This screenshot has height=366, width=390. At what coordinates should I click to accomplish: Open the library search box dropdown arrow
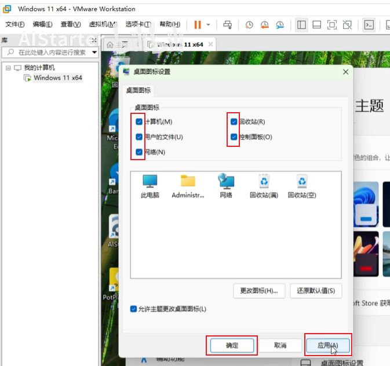[94, 52]
